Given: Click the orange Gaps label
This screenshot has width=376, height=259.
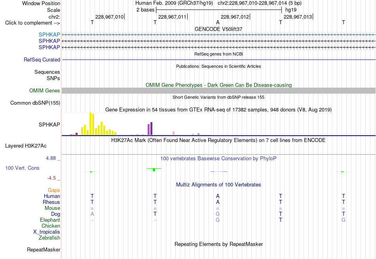Looking at the screenshot, I should pyautogui.click(x=54, y=190).
